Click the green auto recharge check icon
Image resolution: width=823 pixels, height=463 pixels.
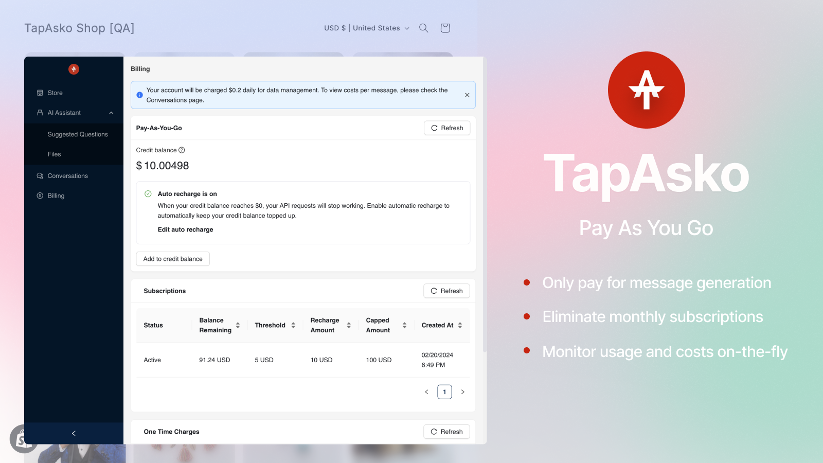pos(148,194)
